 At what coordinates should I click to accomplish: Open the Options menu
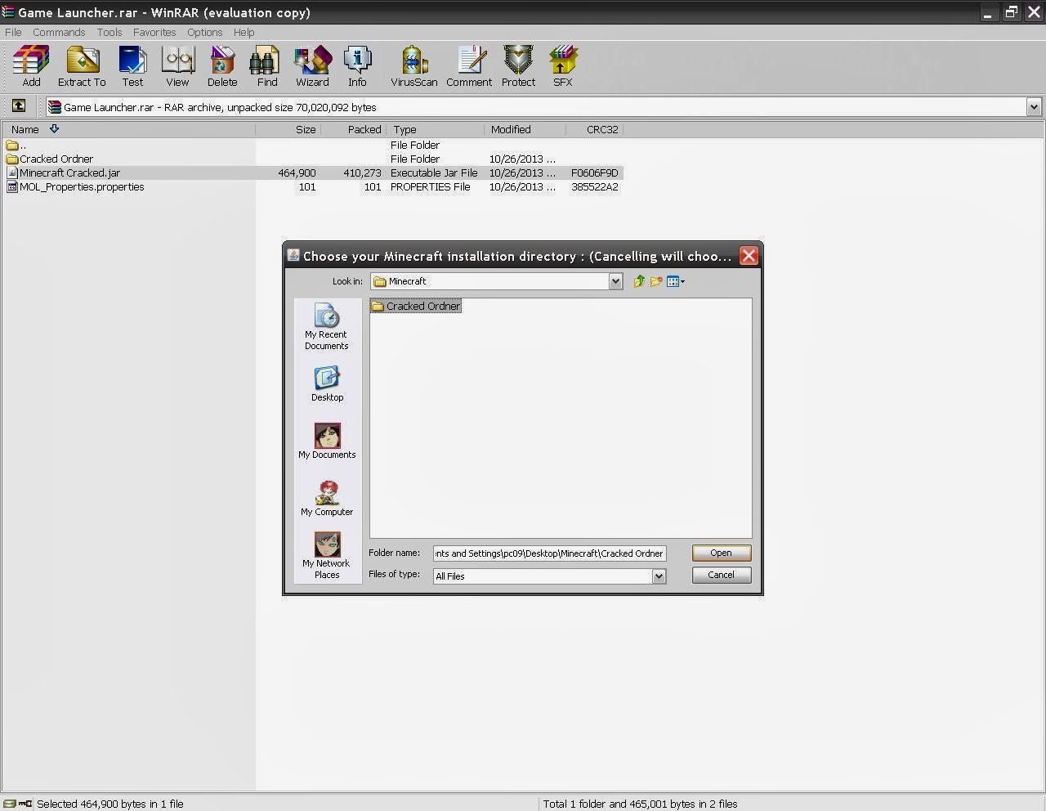click(204, 32)
